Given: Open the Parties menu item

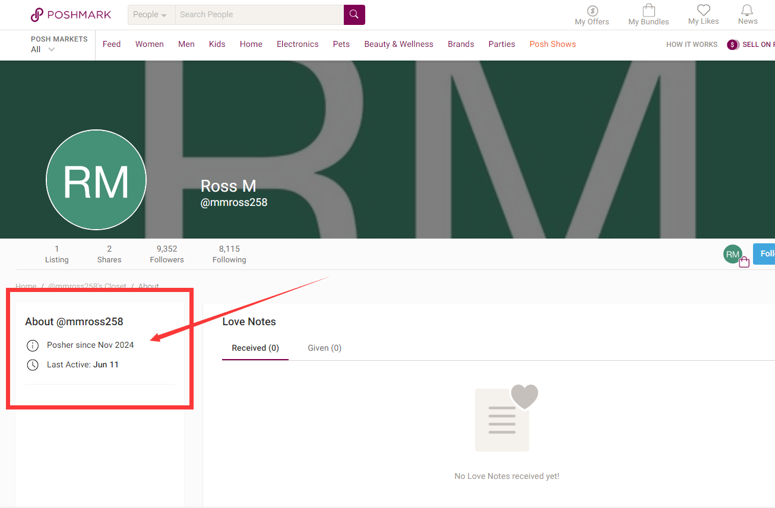Looking at the screenshot, I should (x=502, y=44).
